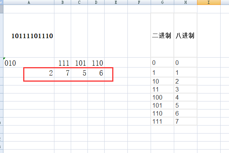Click binary value 110 in column G

tap(162, 113)
